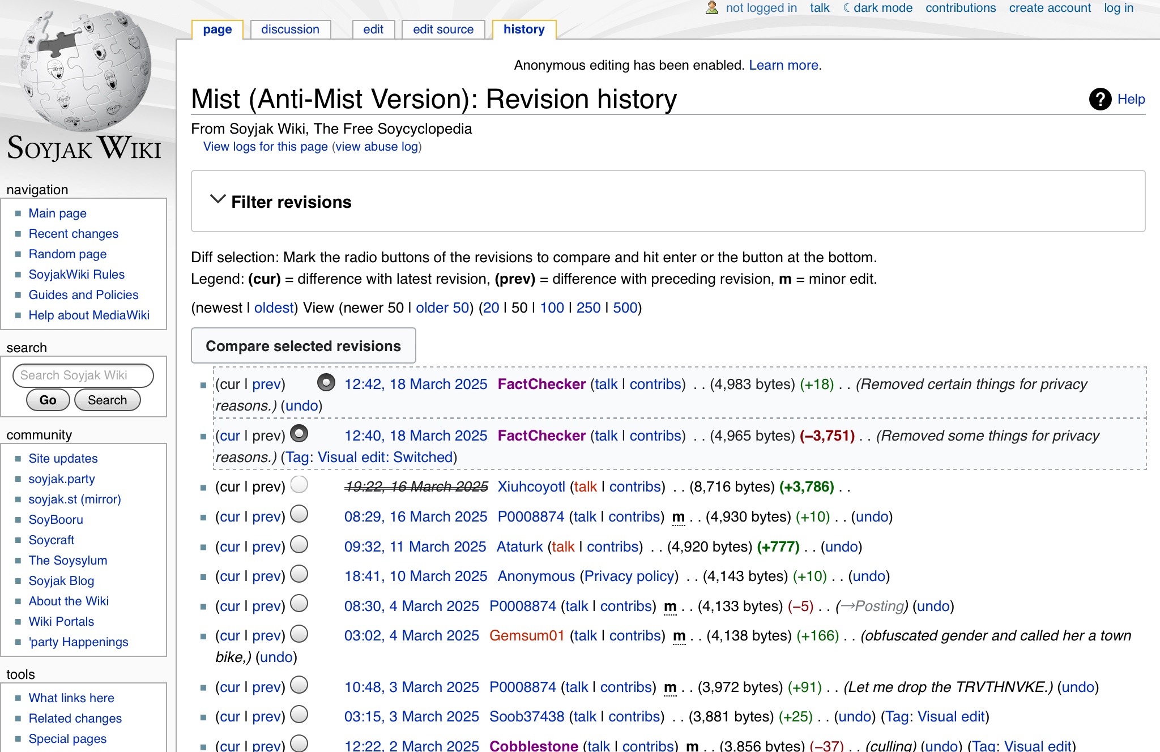Open the 09:32, 11 March 2025 revision

415,546
